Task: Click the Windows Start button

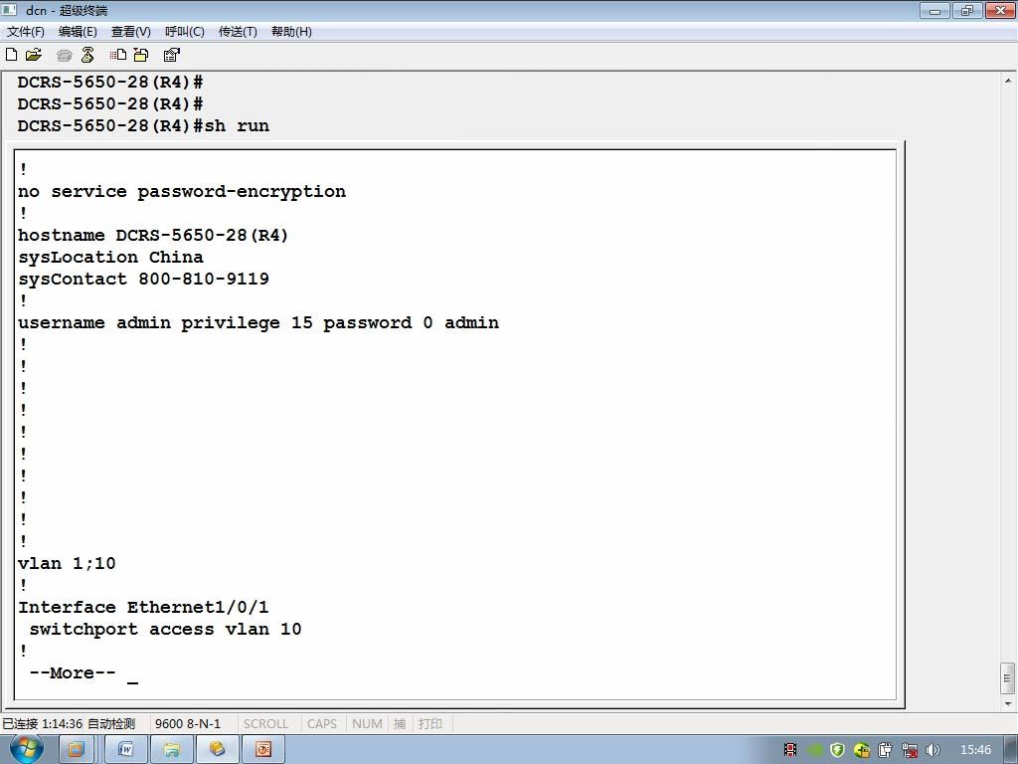Action: click(x=27, y=749)
